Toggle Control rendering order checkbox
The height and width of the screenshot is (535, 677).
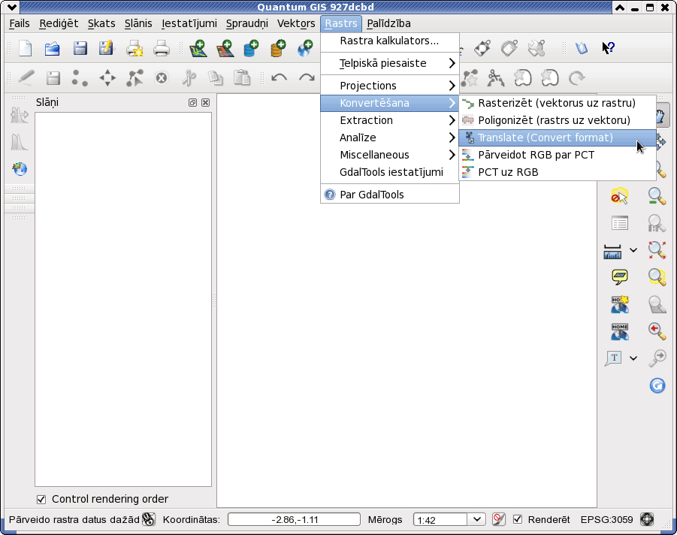[41, 500]
